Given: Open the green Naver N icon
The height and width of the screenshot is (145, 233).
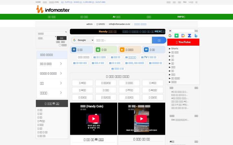Looking at the screenshot, I should click(x=176, y=35).
